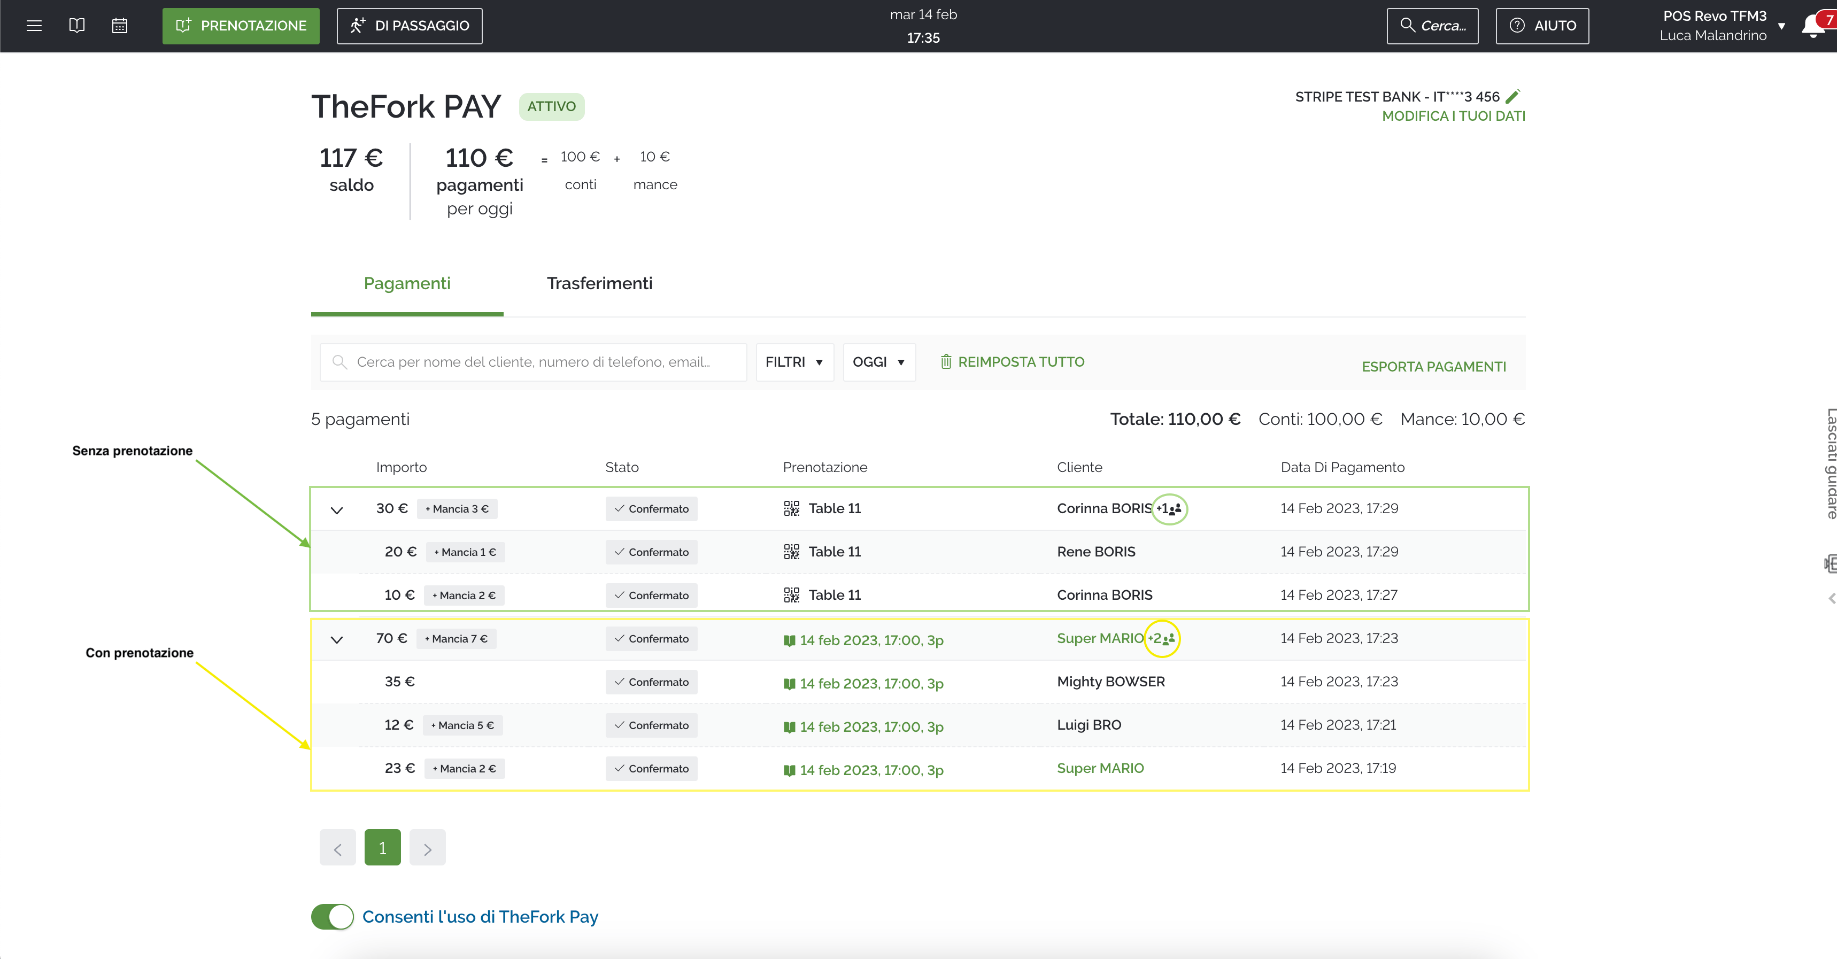Click ESPORTA PAGAMENTI link
This screenshot has width=1837, height=959.
1433,367
